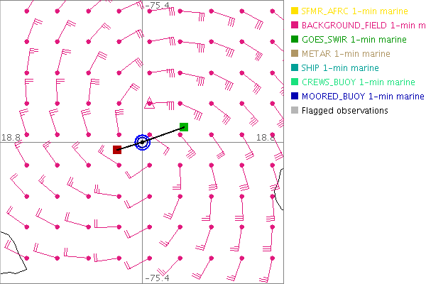Viewport: 426px width, 284px height.
Task: Click the magenta BACKGROUND_FIELD legend swatch
Action: tap(295, 25)
